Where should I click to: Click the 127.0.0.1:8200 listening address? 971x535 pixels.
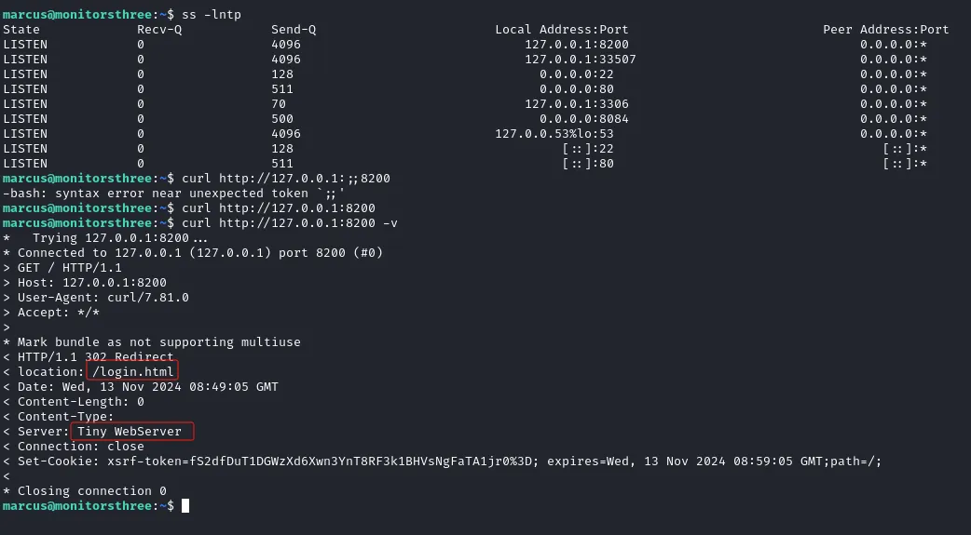[577, 45]
